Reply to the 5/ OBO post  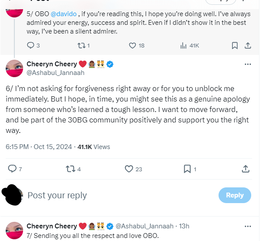tap(30, 45)
